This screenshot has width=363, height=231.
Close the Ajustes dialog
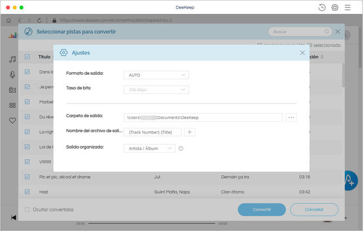point(303,53)
